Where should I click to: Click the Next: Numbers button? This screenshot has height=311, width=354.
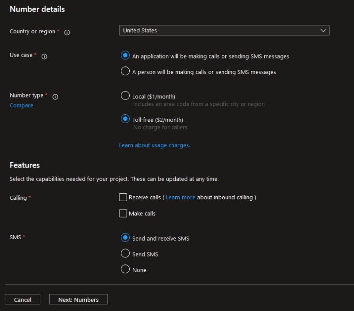click(x=78, y=299)
